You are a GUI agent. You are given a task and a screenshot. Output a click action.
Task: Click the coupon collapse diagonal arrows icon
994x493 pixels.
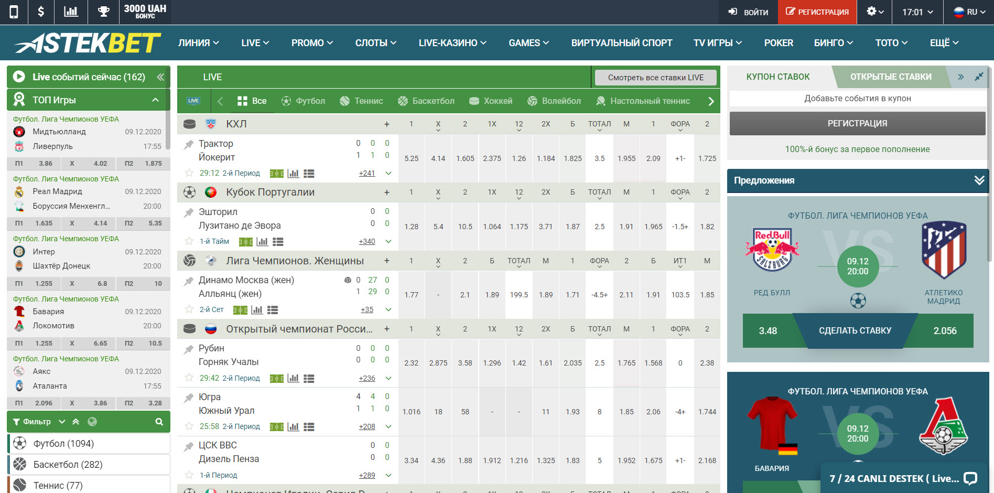coord(979,77)
